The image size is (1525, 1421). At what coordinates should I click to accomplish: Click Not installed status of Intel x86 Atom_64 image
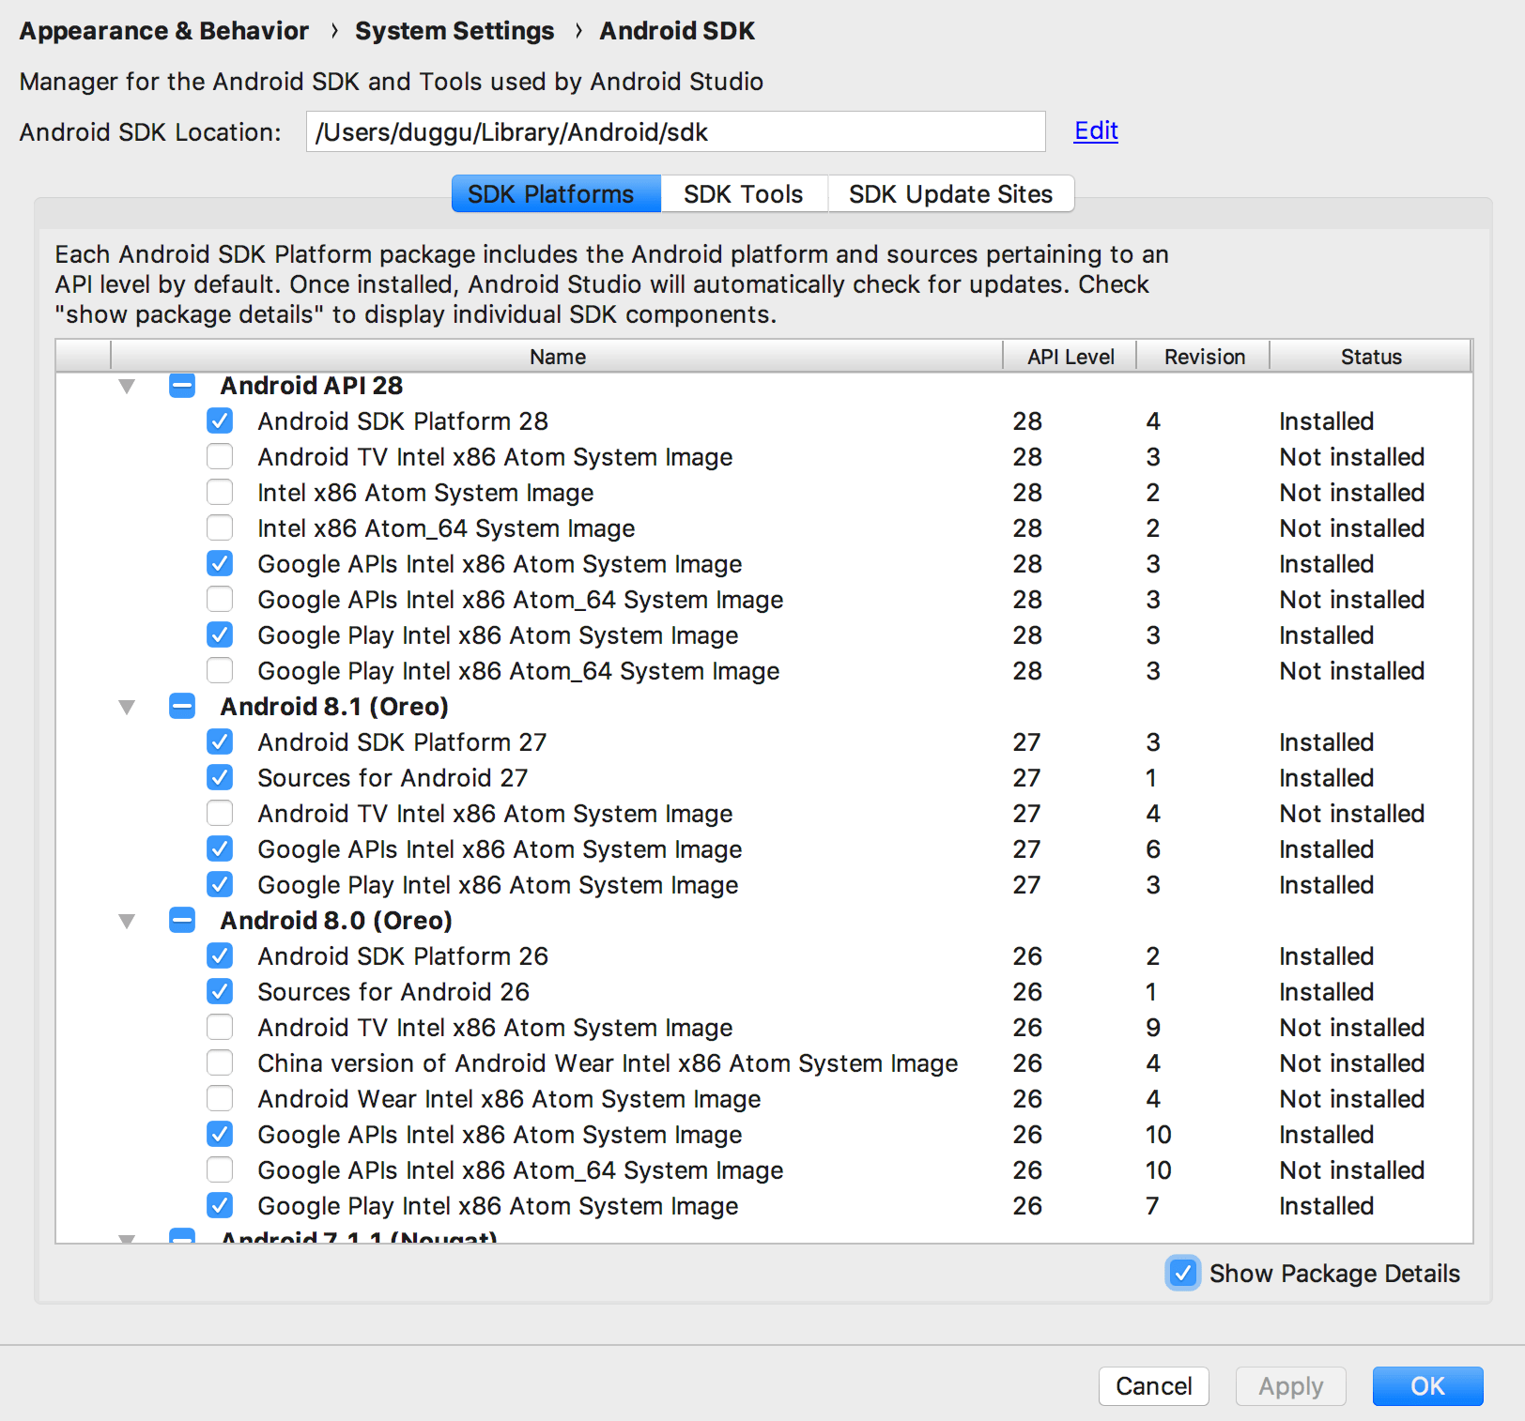(1352, 528)
